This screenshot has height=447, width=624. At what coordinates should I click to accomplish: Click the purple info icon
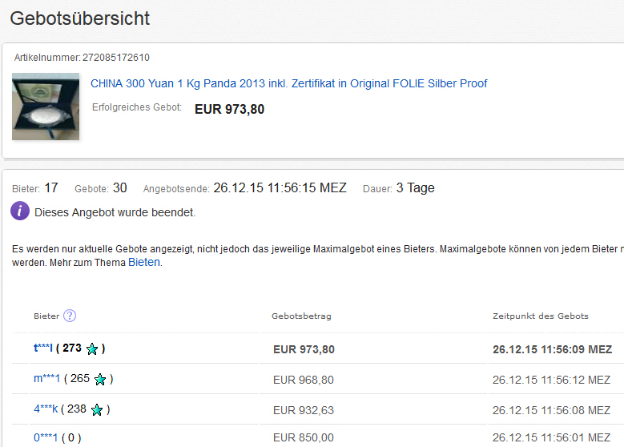(x=20, y=212)
